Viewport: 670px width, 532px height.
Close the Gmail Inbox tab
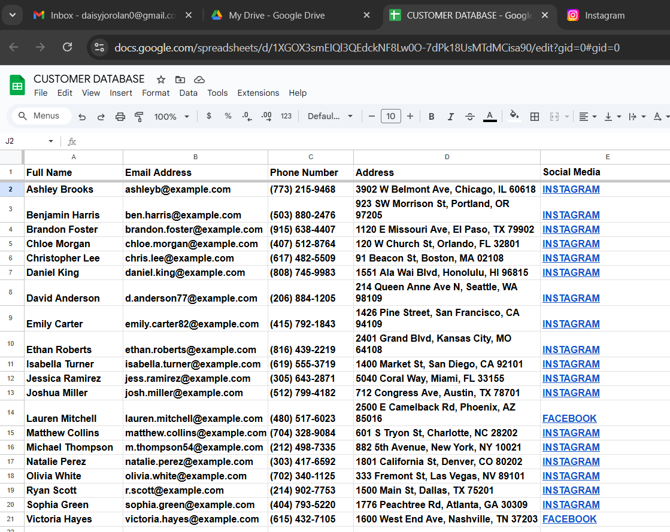(x=189, y=16)
